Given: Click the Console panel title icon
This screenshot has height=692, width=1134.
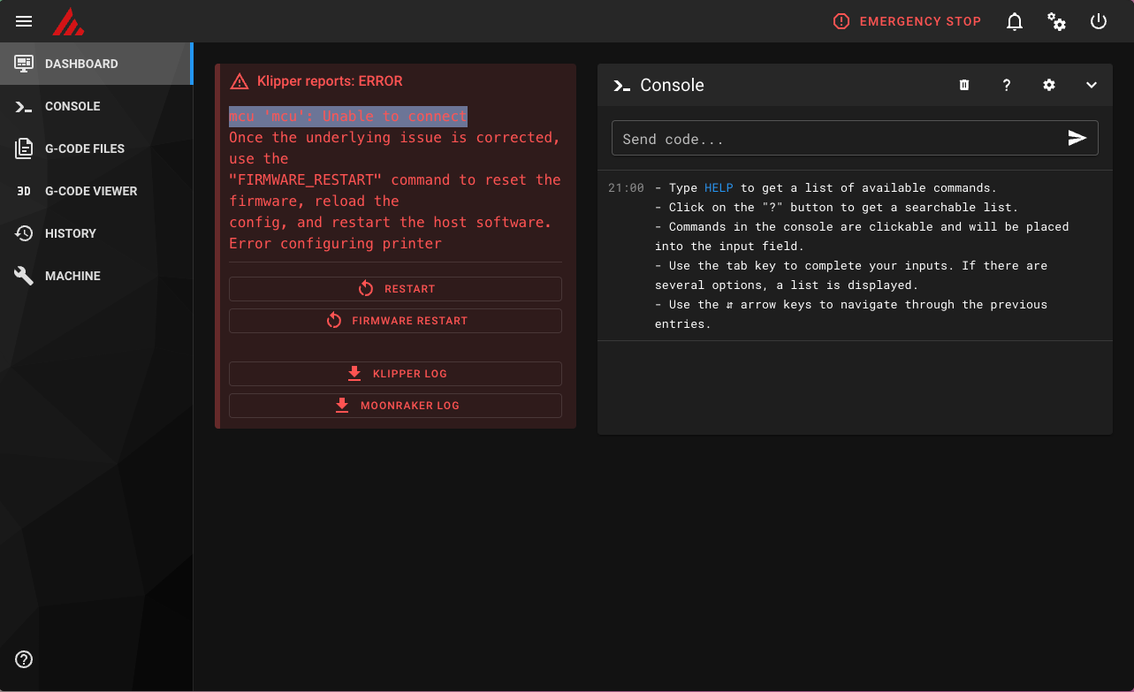Looking at the screenshot, I should tap(622, 86).
